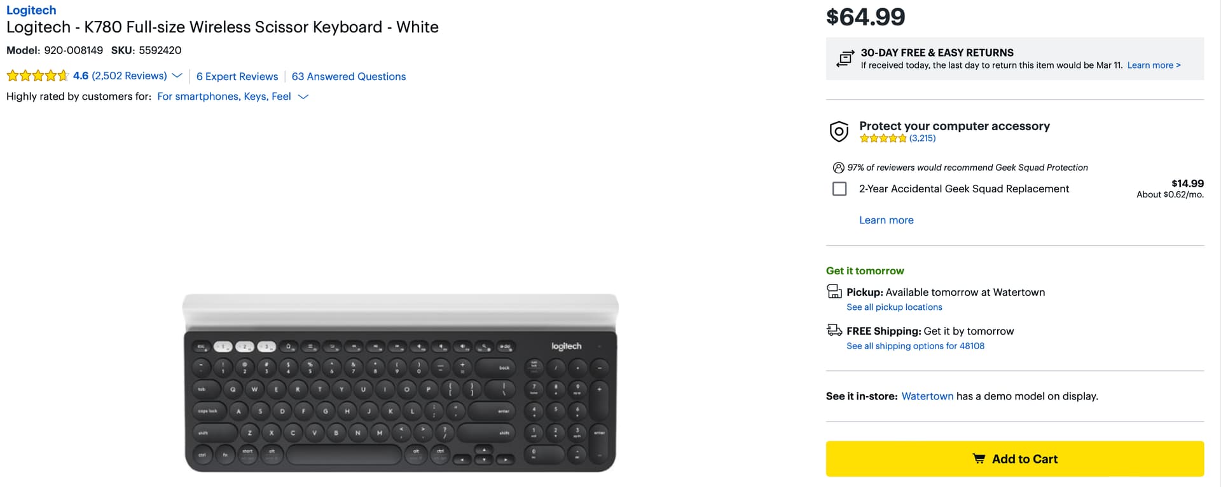Expand the Highly rated by customers chevron
The image size is (1221, 487).
[303, 97]
